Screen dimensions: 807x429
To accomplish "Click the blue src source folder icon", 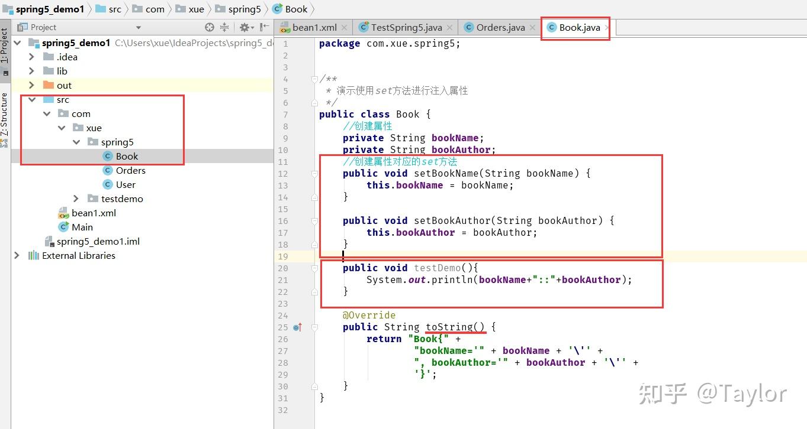I will (49, 99).
